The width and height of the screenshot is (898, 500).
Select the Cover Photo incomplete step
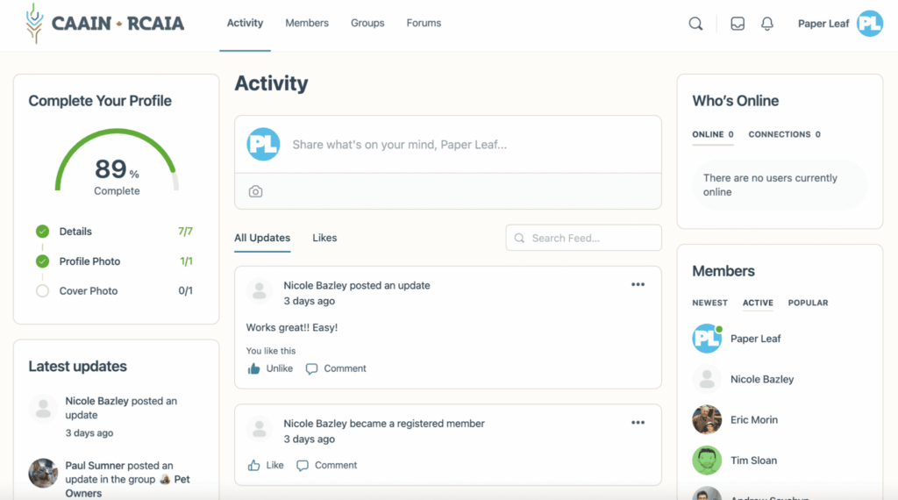pyautogui.click(x=88, y=291)
